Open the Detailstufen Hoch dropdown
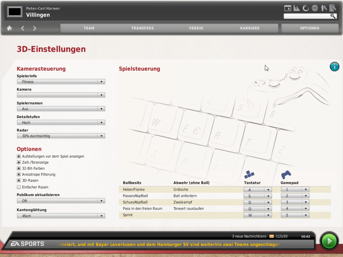 pos(61,122)
